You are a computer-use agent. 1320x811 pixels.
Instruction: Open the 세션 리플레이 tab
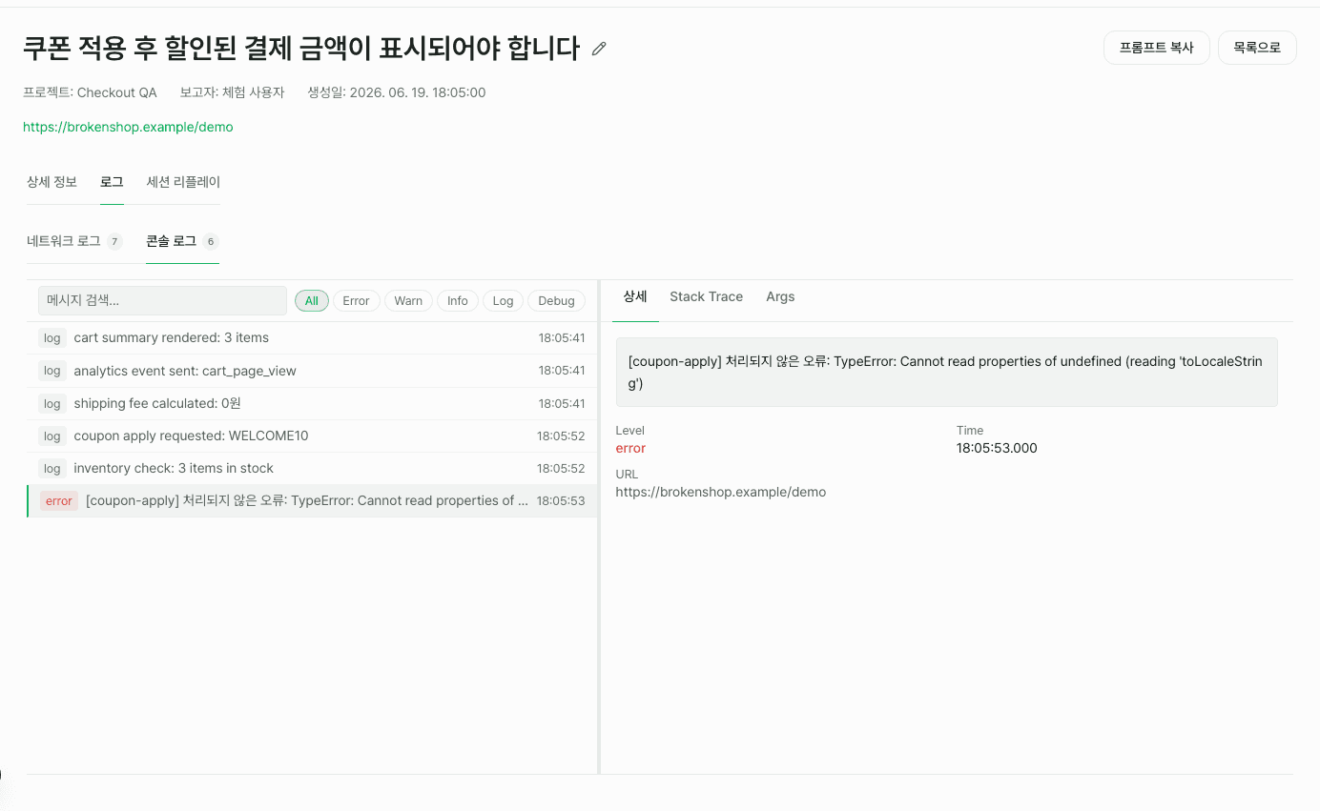pos(183,182)
